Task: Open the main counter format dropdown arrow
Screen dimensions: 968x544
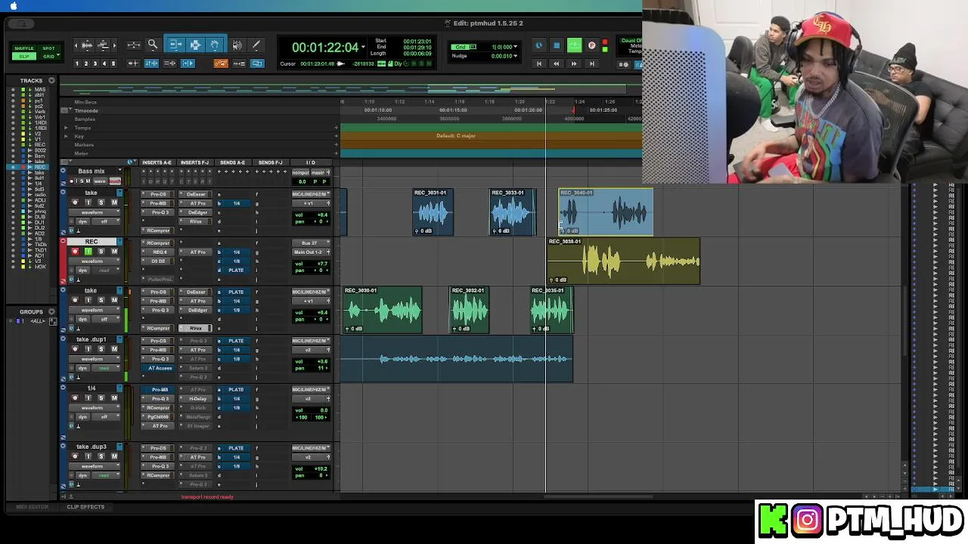Action: point(364,47)
